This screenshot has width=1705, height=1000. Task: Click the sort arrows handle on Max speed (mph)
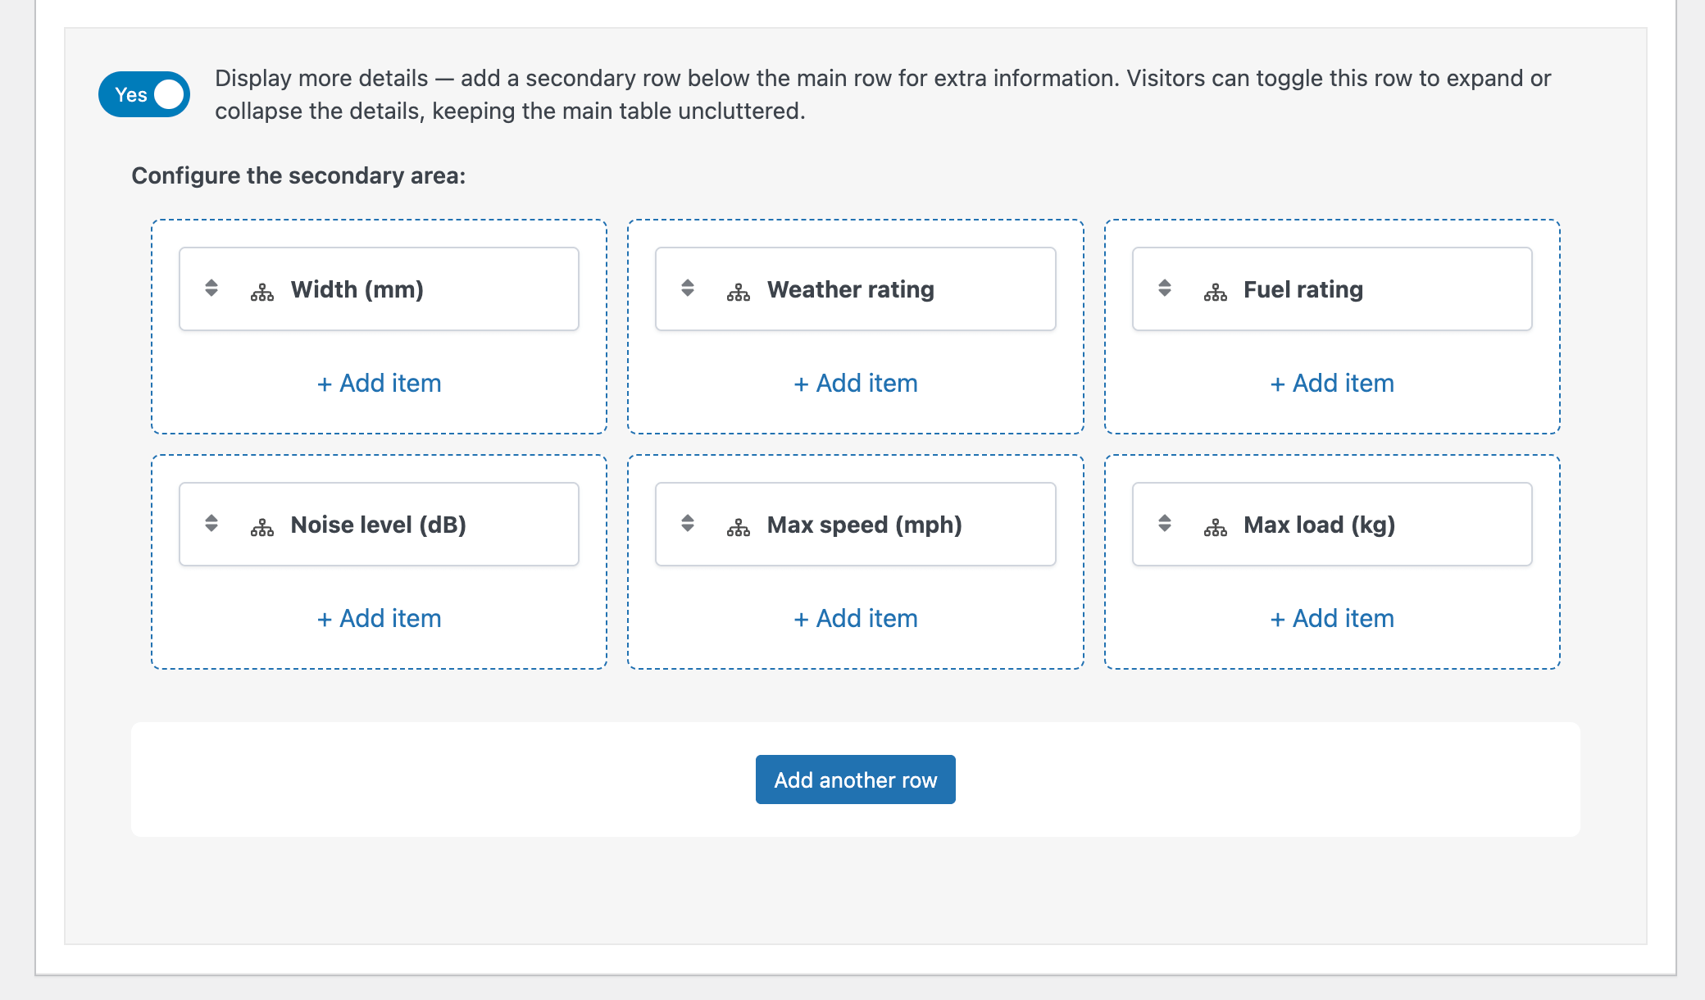click(688, 523)
